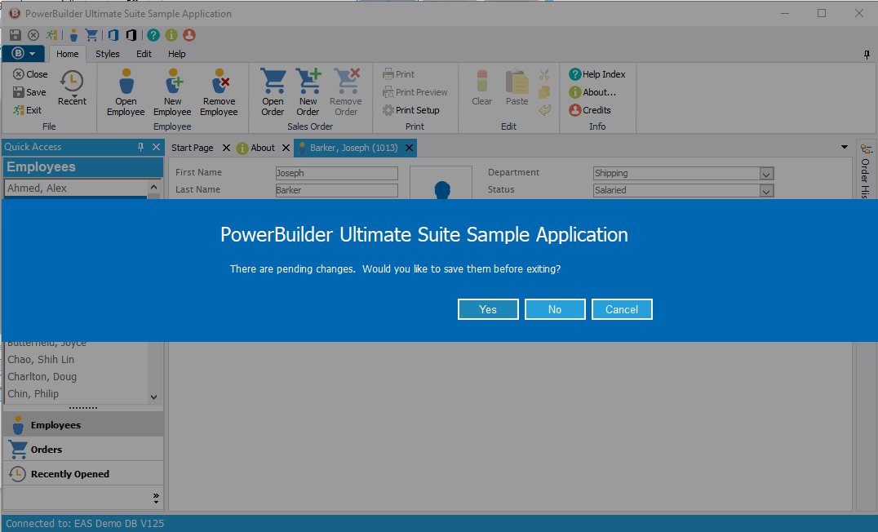The image size is (878, 532).
Task: Click the First Name input field
Action: coord(336,173)
